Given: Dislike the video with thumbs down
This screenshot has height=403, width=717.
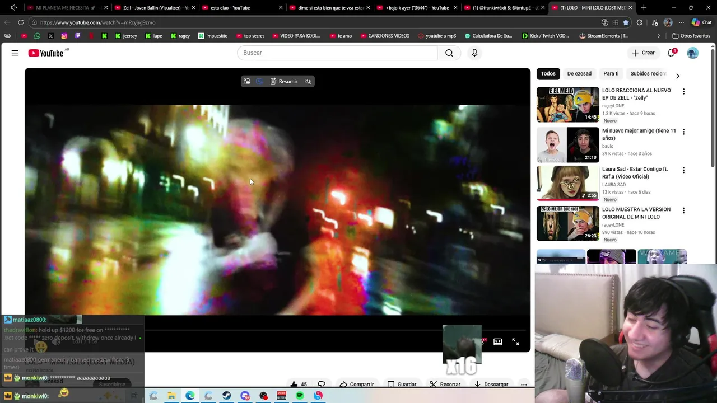Looking at the screenshot, I should coord(322,385).
